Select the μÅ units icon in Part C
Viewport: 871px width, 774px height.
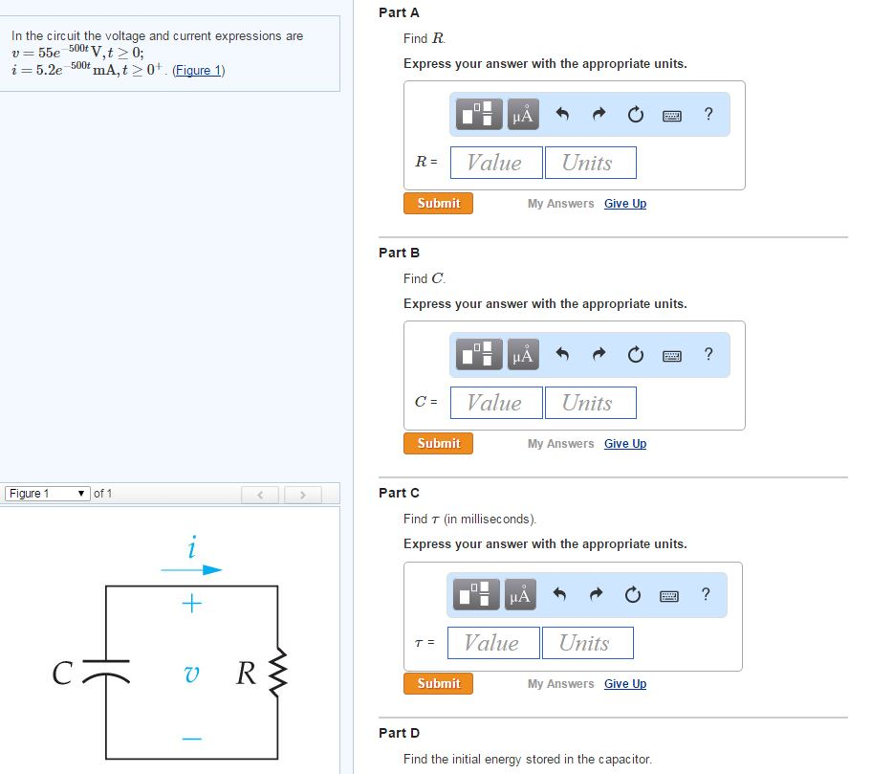click(x=522, y=594)
